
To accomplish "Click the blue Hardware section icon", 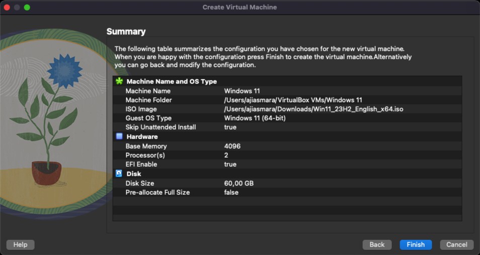I will tap(119, 137).
